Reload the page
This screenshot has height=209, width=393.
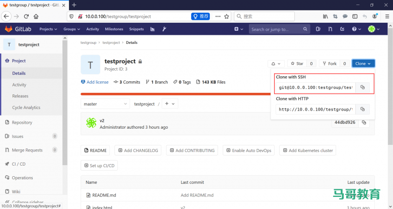click(26, 17)
